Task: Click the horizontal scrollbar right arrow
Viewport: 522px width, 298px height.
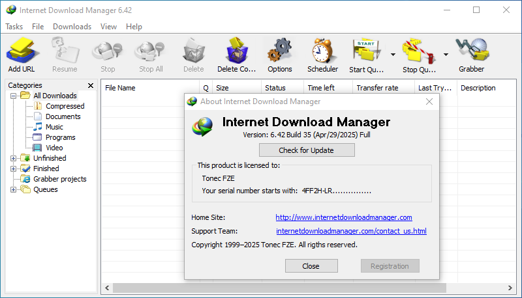Action: pyautogui.click(x=510, y=288)
